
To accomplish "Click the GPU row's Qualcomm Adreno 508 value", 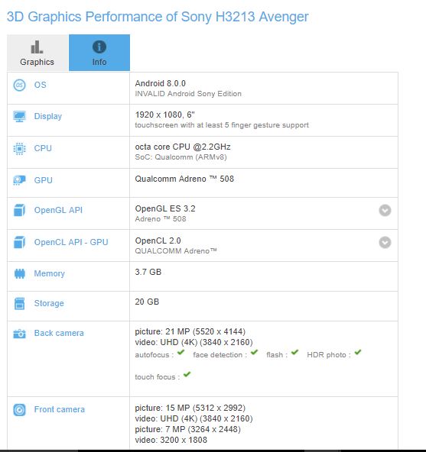I will [184, 179].
